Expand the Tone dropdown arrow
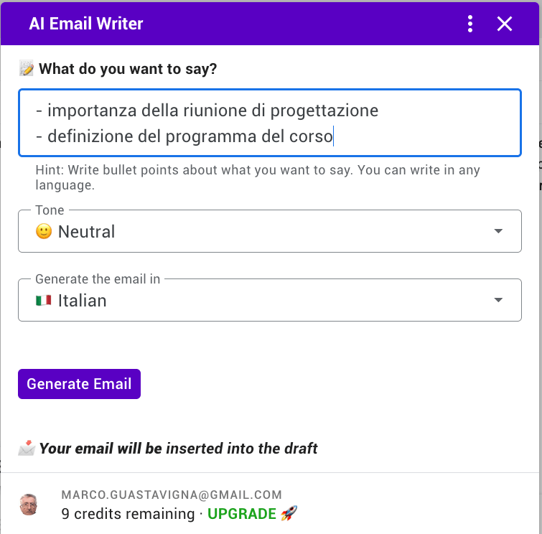Image resolution: width=542 pixels, height=534 pixels. tap(499, 231)
